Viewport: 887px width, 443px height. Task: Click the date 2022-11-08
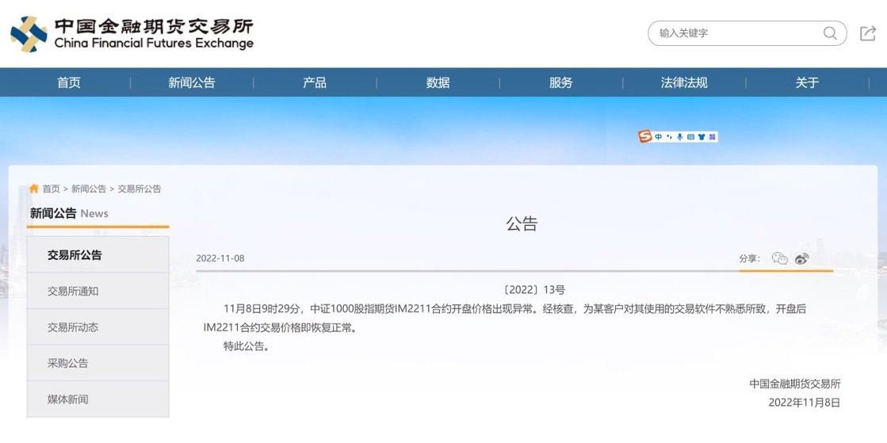point(220,258)
